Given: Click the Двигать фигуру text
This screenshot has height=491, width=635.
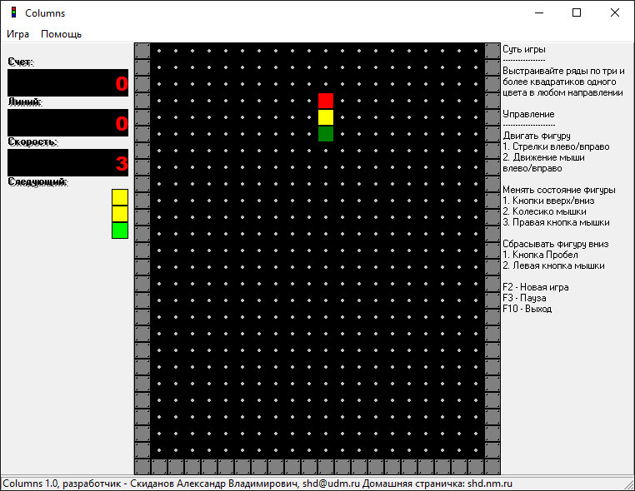Looking at the screenshot, I should [x=537, y=136].
